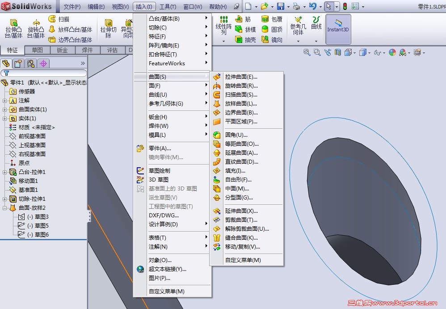Click the 边界凸台/基体 toolbar icon
446x309 pixels.
pyautogui.click(x=52, y=39)
